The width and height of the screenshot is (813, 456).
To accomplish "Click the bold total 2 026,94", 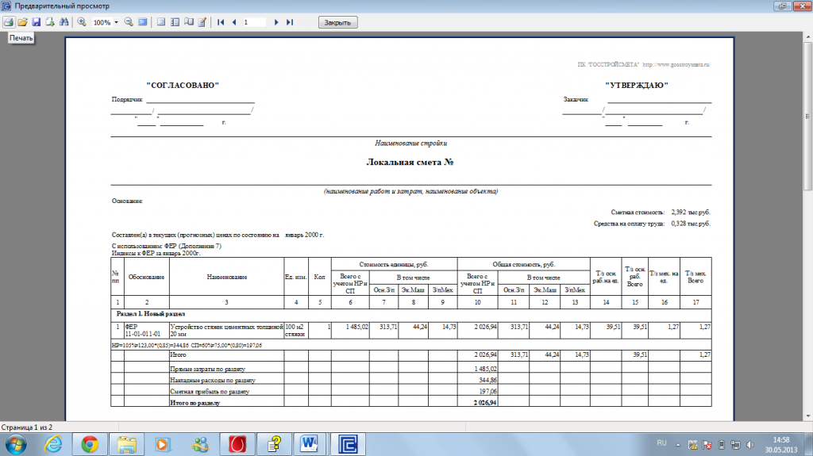I will coord(485,403).
